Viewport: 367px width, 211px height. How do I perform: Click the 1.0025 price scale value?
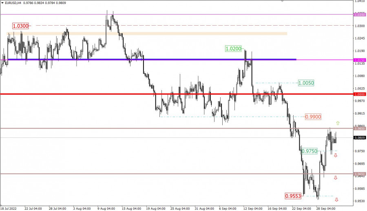click(360, 89)
